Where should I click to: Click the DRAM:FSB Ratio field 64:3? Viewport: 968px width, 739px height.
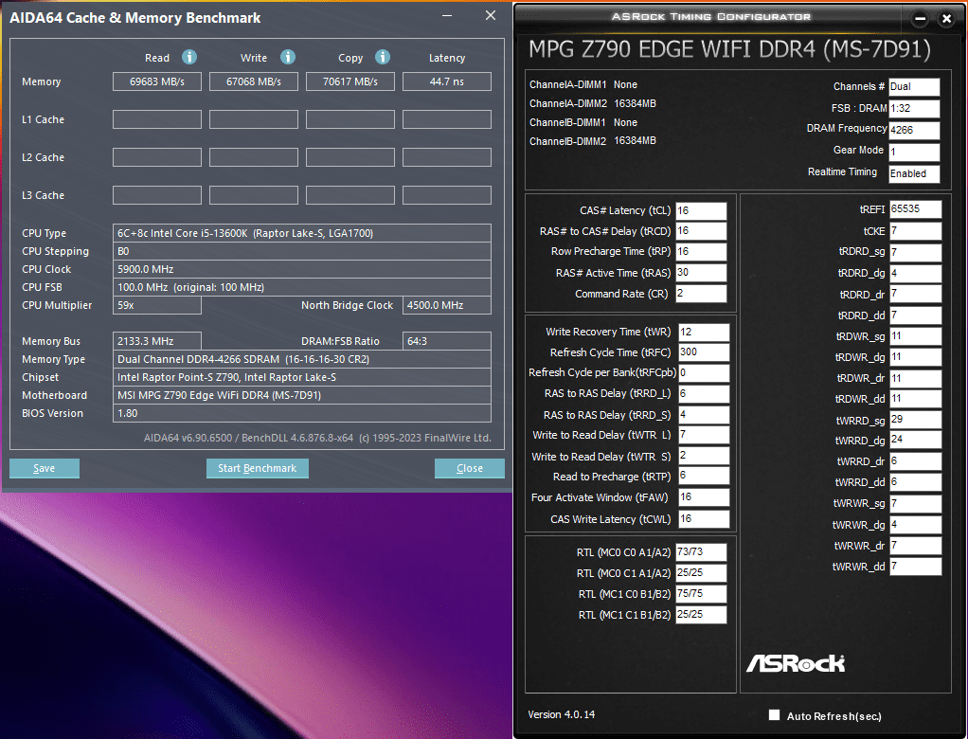(x=447, y=341)
